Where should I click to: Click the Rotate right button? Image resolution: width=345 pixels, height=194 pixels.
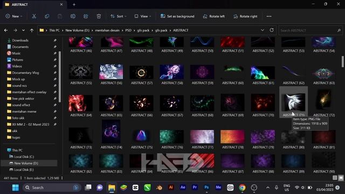tap(245, 16)
